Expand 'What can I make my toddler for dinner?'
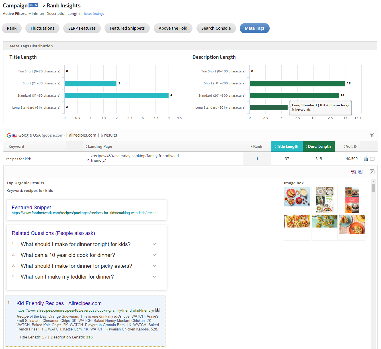 pos(154,277)
